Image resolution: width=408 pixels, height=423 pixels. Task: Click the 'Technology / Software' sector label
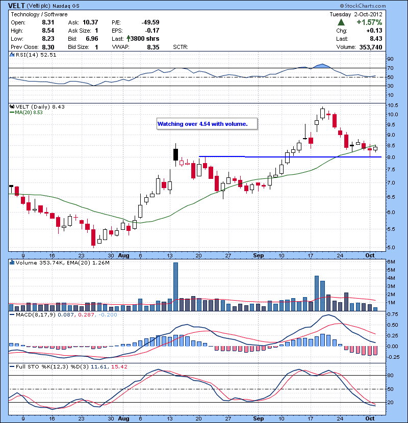coord(39,14)
